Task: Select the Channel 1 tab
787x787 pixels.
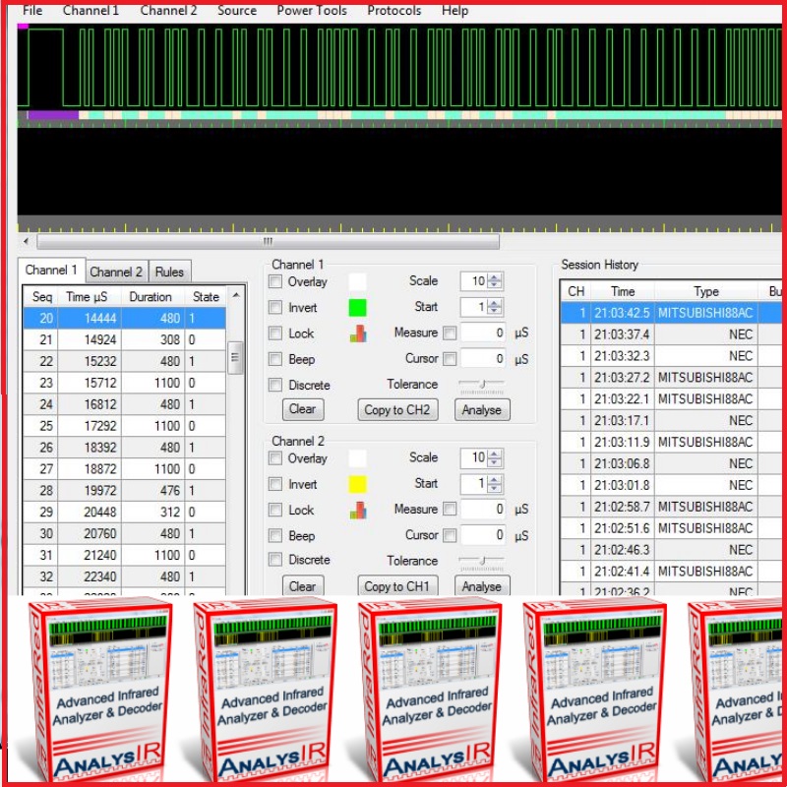Action: coord(51,270)
